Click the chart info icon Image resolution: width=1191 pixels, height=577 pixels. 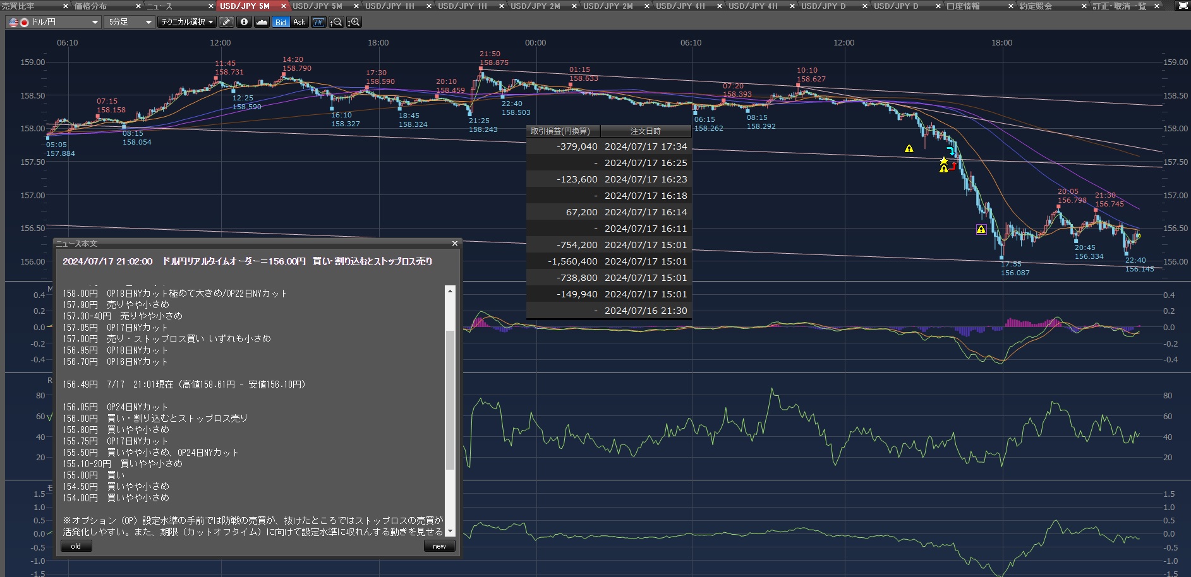pyautogui.click(x=244, y=22)
